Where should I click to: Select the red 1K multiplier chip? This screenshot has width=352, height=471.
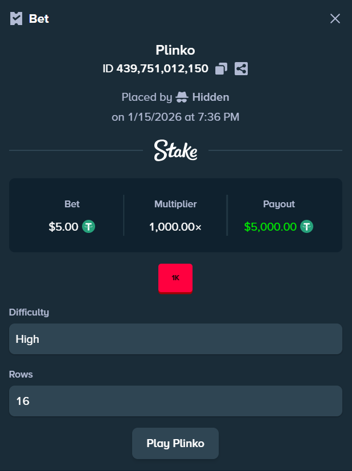(175, 278)
